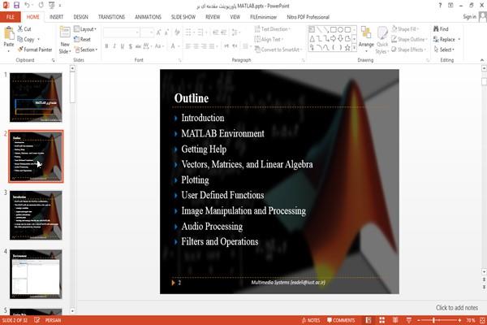Click the PERSIAN language indicator
Image resolution: width=487 pixels, height=325 pixels.
click(53, 320)
